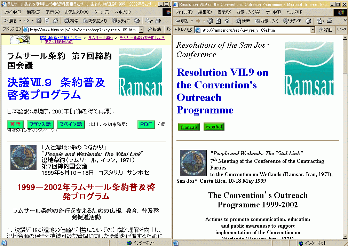348x246 pixels.
Task: Open お気に入り(A) menu in left window
Action: [77, 12]
